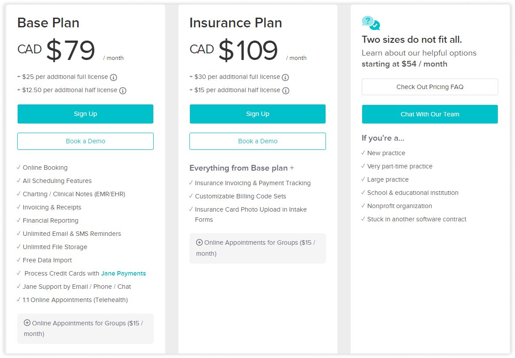Open Everything from Base plan section
Viewport: 515px width, 358px height.
coord(242,168)
